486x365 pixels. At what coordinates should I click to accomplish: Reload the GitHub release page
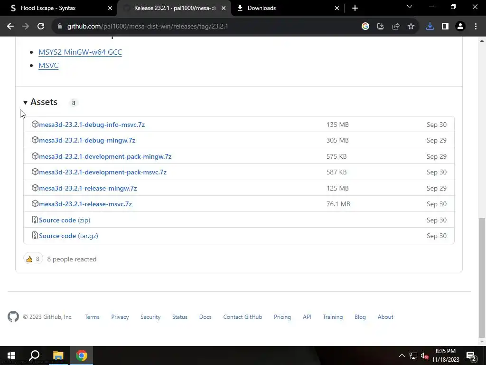[x=41, y=27]
